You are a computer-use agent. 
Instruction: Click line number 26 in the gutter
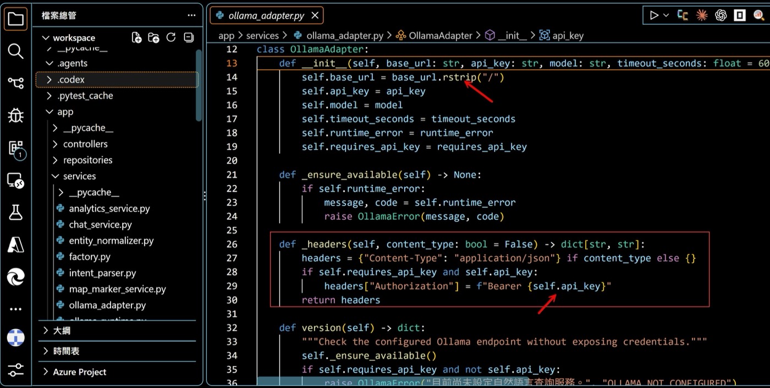pos(232,244)
